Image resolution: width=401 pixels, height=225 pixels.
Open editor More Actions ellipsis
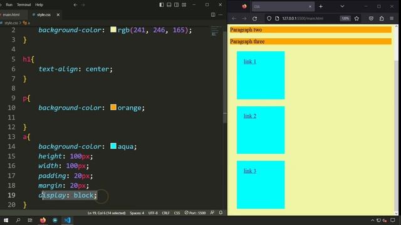pos(221,14)
